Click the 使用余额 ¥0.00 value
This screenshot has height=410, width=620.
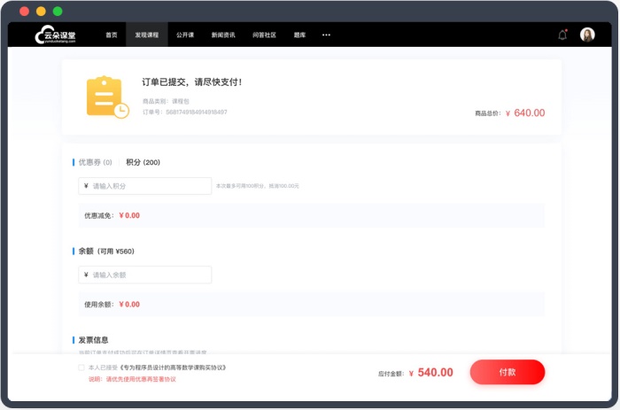click(x=129, y=305)
